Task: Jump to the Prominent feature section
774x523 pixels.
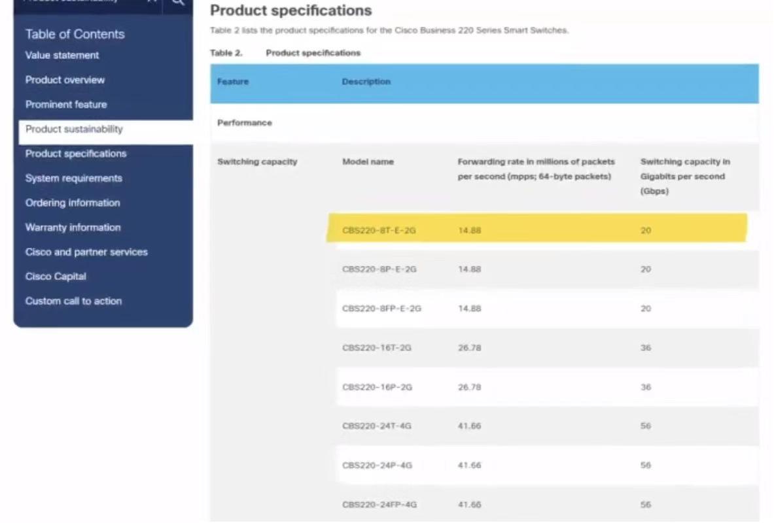Action: [66, 105]
